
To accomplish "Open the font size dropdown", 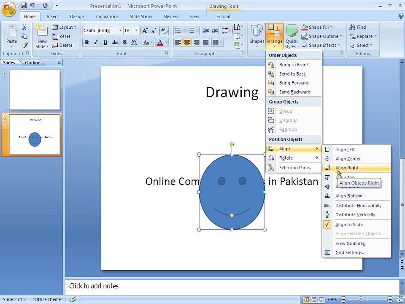I will click(x=136, y=30).
